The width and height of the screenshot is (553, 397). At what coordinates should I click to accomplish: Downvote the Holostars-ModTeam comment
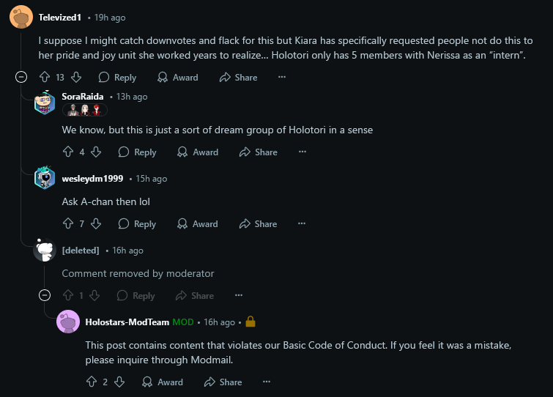tap(120, 382)
